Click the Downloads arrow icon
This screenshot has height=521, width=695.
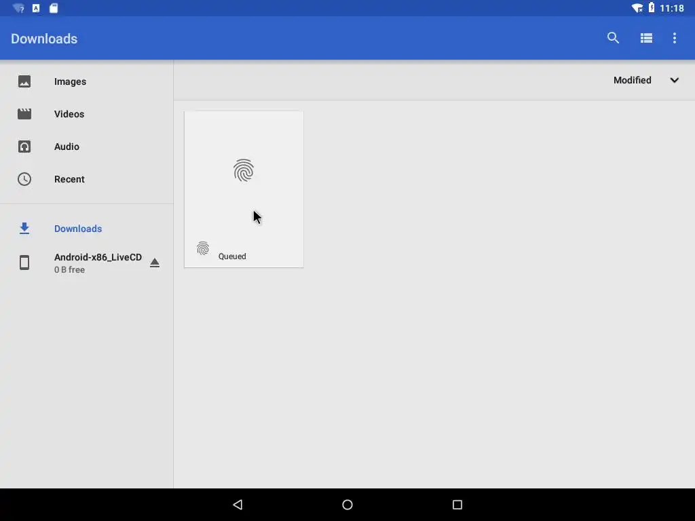24,229
